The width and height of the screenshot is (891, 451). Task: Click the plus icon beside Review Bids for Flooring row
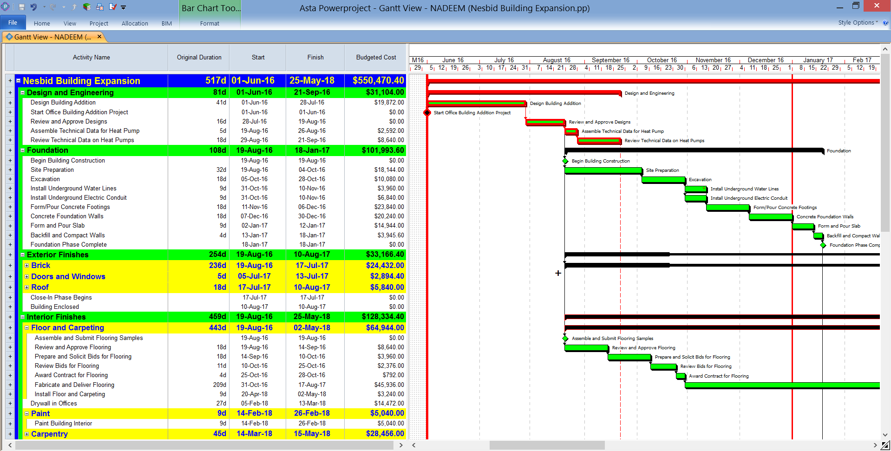(10, 366)
